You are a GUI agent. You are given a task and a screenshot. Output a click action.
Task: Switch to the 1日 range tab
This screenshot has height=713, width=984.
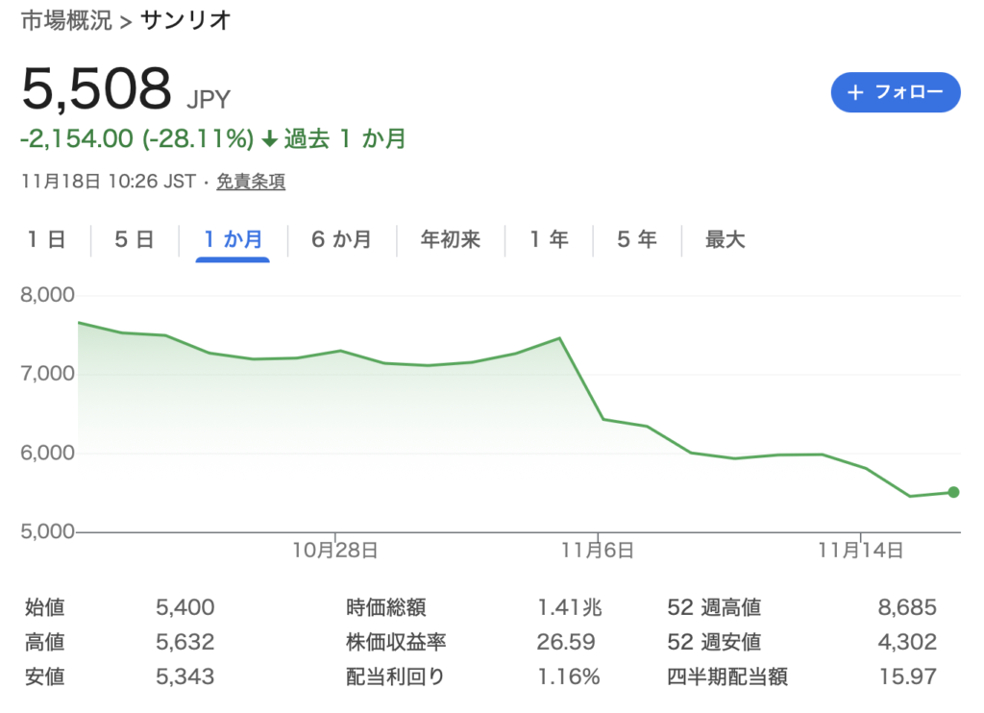[46, 240]
